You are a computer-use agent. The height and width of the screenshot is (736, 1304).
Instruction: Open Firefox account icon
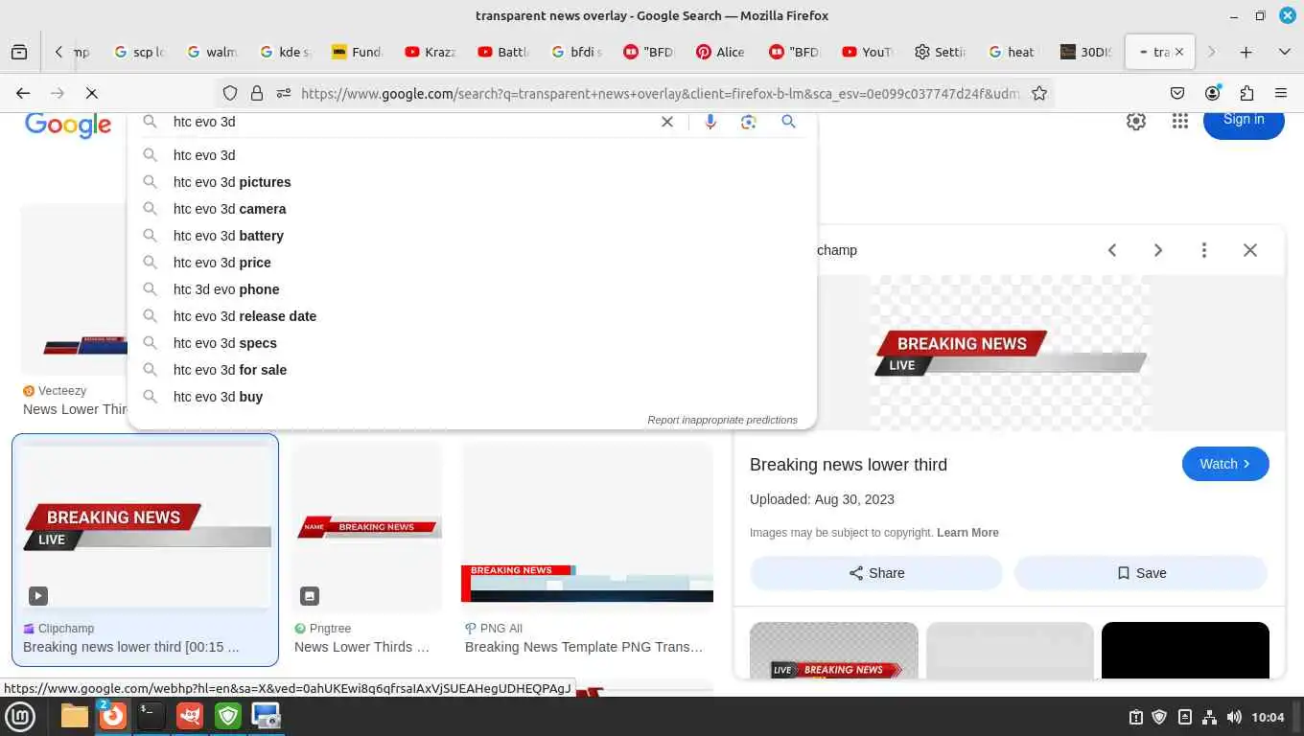[1213, 93]
